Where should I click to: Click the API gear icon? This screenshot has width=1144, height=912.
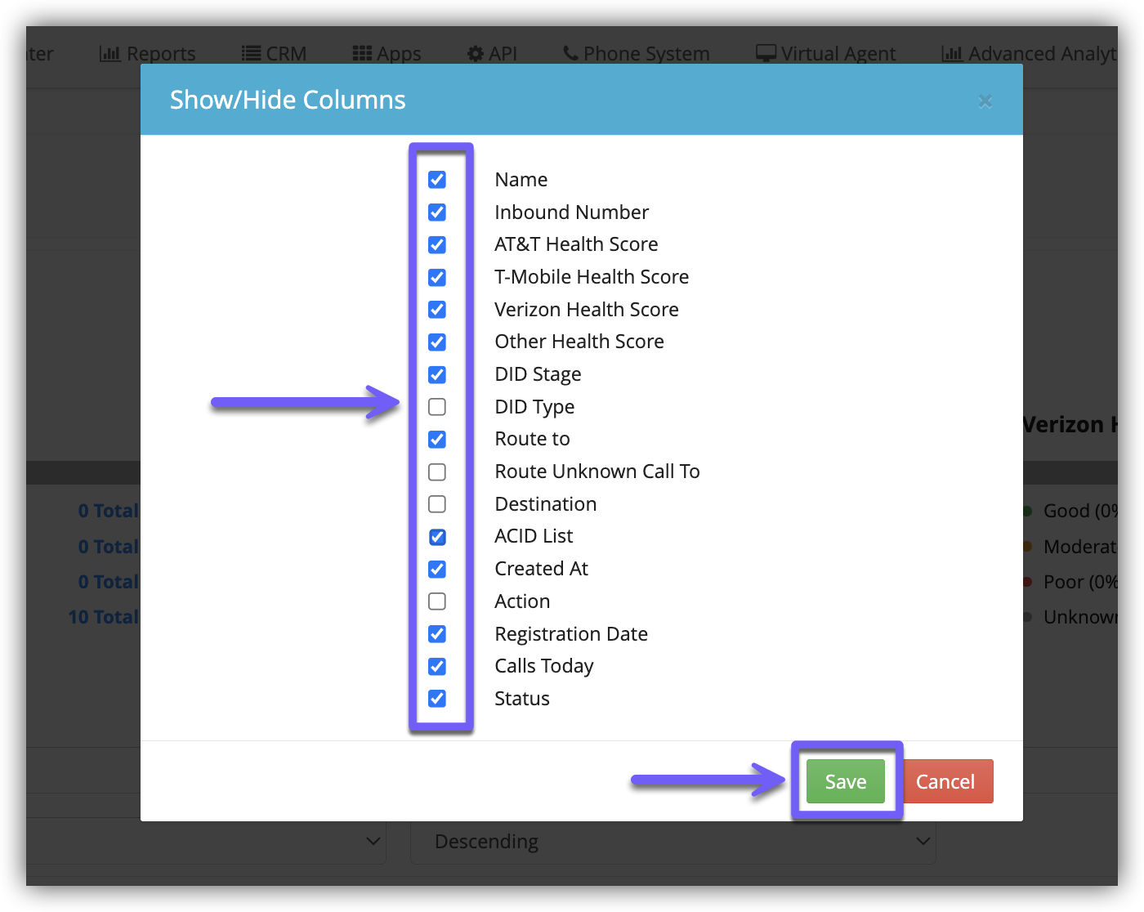click(x=476, y=54)
